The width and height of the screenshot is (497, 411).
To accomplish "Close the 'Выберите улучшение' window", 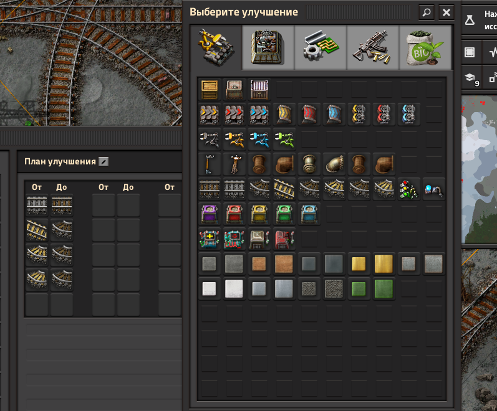I will click(446, 12).
